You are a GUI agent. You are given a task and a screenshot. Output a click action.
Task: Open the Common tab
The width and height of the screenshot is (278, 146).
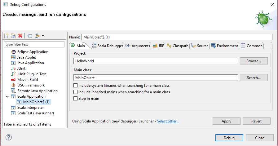point(252,46)
